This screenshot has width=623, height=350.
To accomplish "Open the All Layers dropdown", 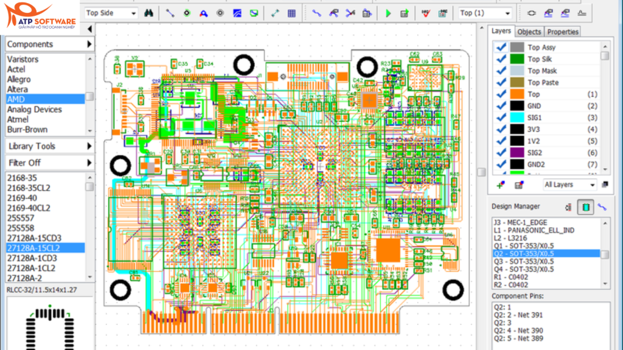I will pyautogui.click(x=591, y=185).
